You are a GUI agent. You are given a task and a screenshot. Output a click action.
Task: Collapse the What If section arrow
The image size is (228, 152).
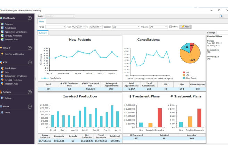pyautogui.click(x=30, y=48)
